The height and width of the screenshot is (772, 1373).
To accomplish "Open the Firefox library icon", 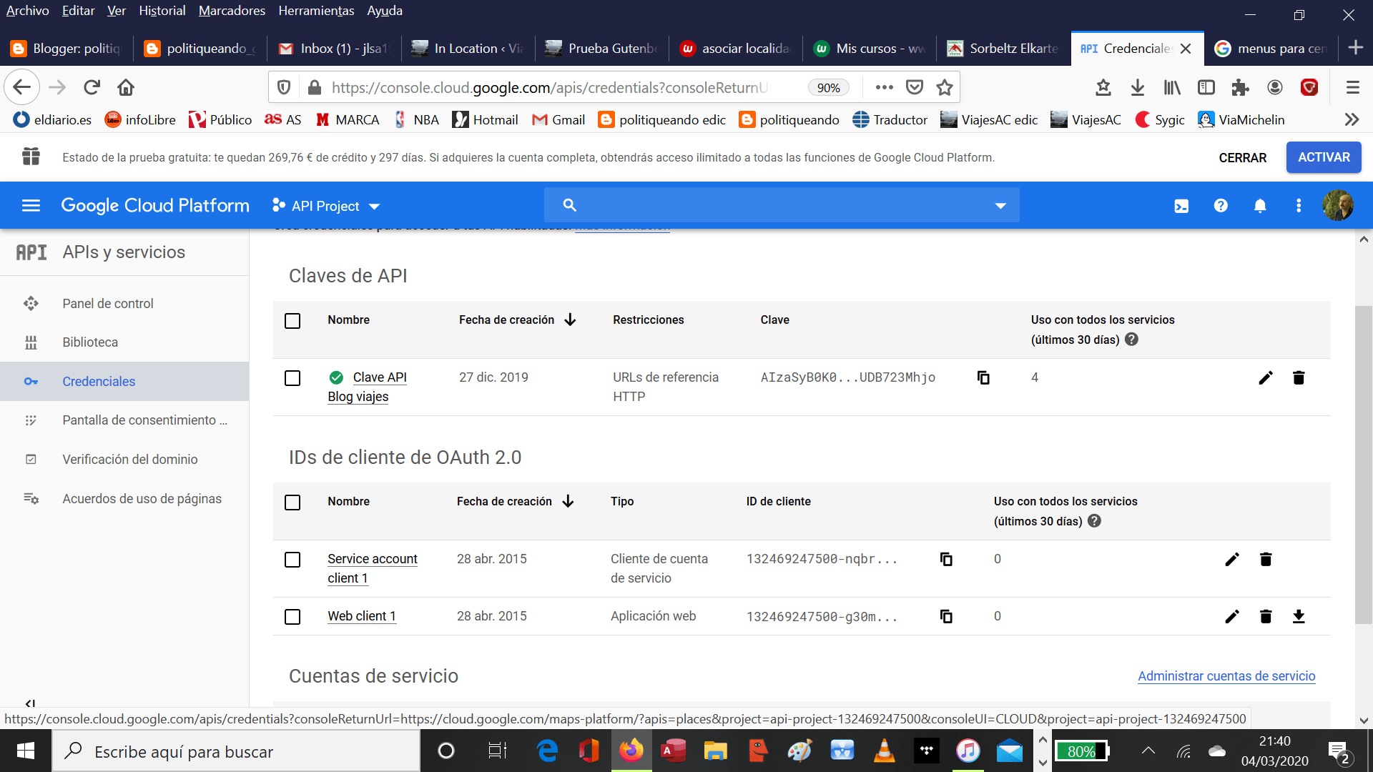I will (1171, 87).
